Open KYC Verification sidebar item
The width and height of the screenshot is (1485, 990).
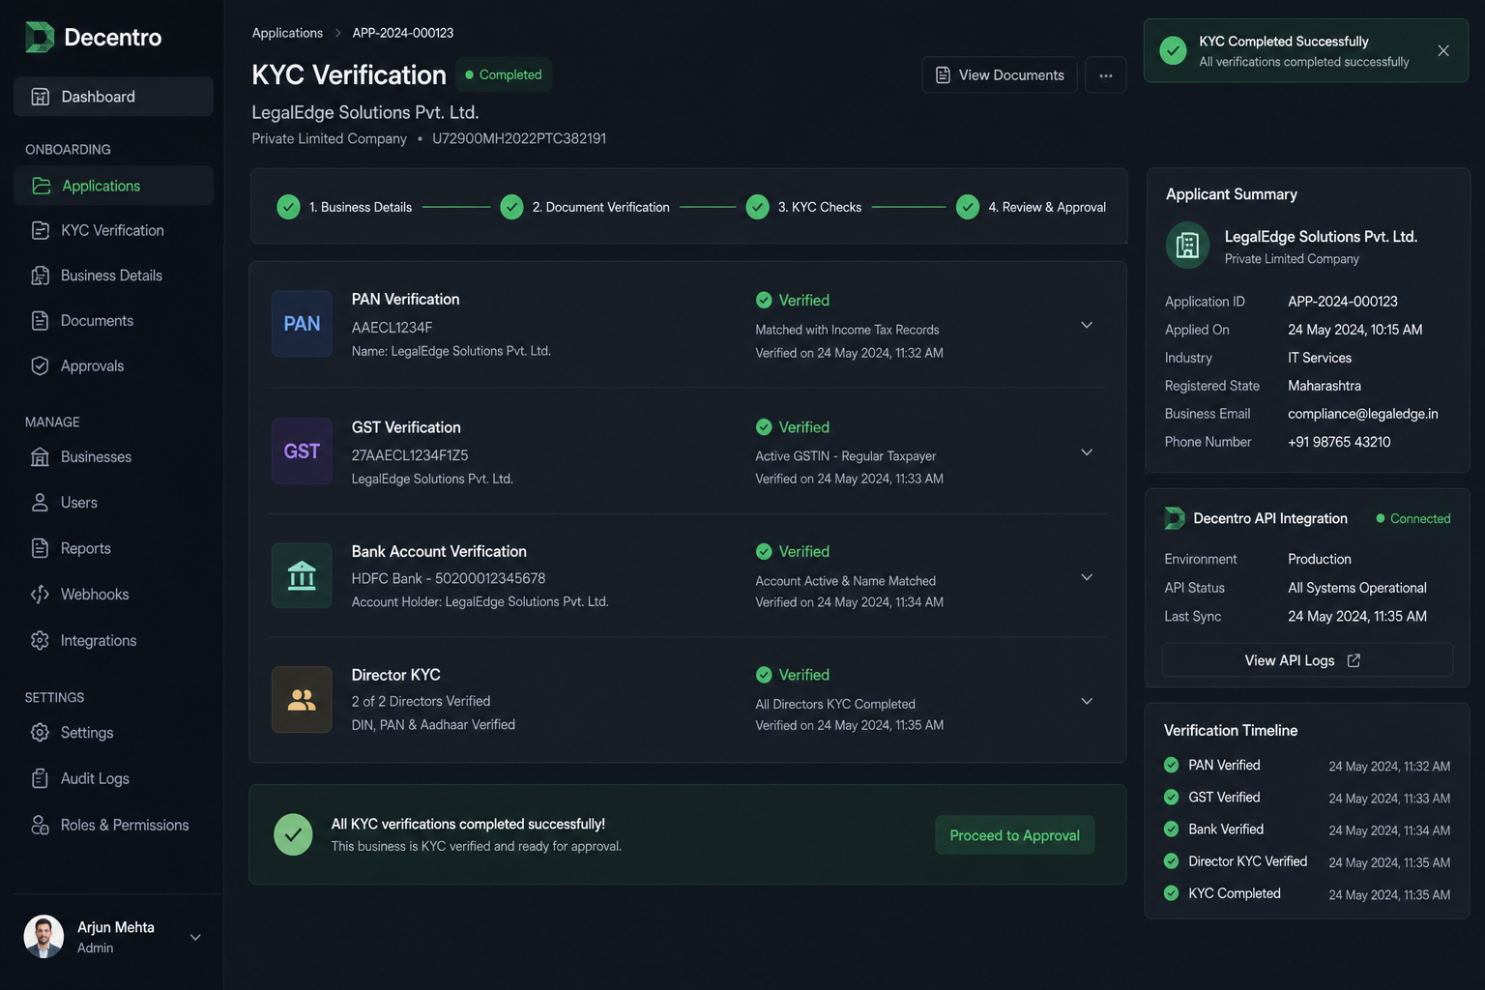[113, 230]
